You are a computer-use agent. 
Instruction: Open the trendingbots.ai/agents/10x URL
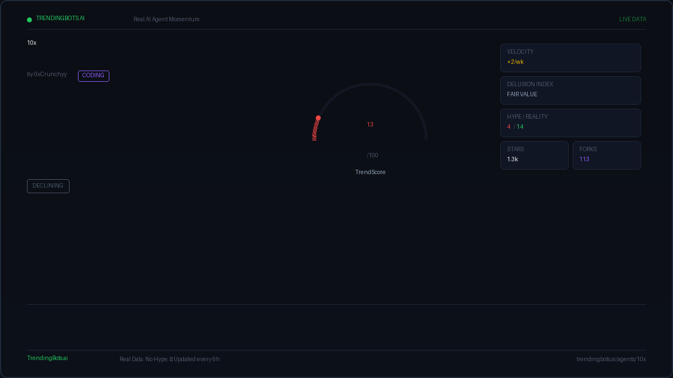tap(611, 359)
